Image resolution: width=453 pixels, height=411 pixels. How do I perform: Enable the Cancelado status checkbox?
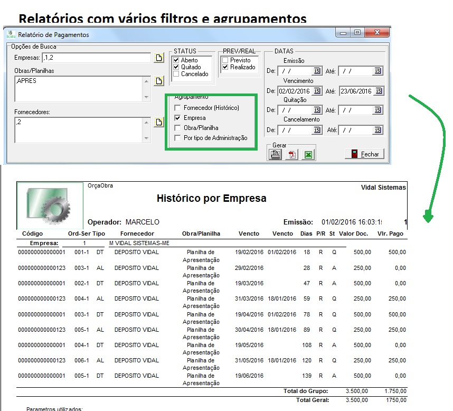point(176,74)
